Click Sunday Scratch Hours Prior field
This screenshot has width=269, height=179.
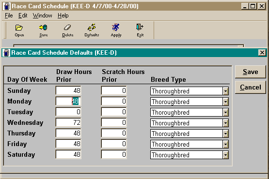(x=114, y=90)
